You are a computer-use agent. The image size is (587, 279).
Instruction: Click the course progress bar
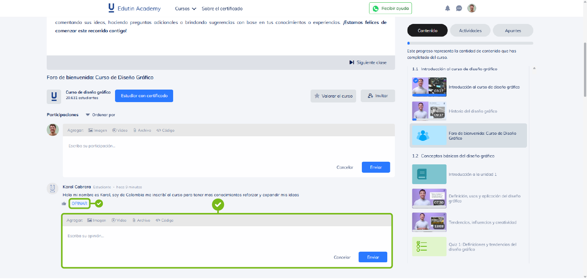pyautogui.click(x=470, y=43)
